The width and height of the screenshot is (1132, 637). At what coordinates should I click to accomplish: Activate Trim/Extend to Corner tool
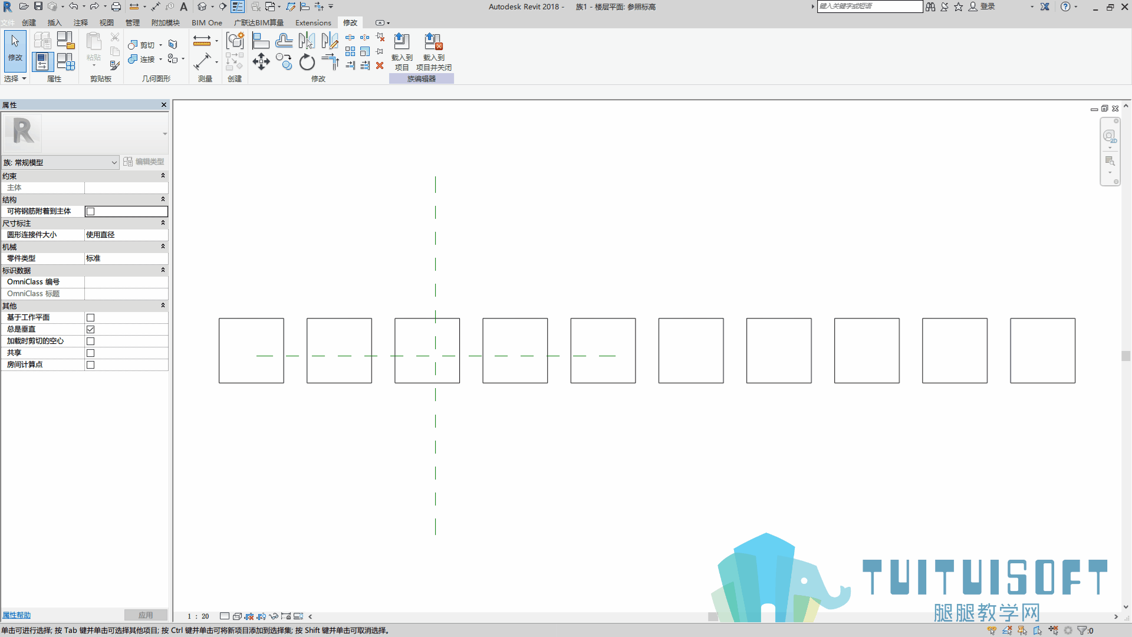330,61
